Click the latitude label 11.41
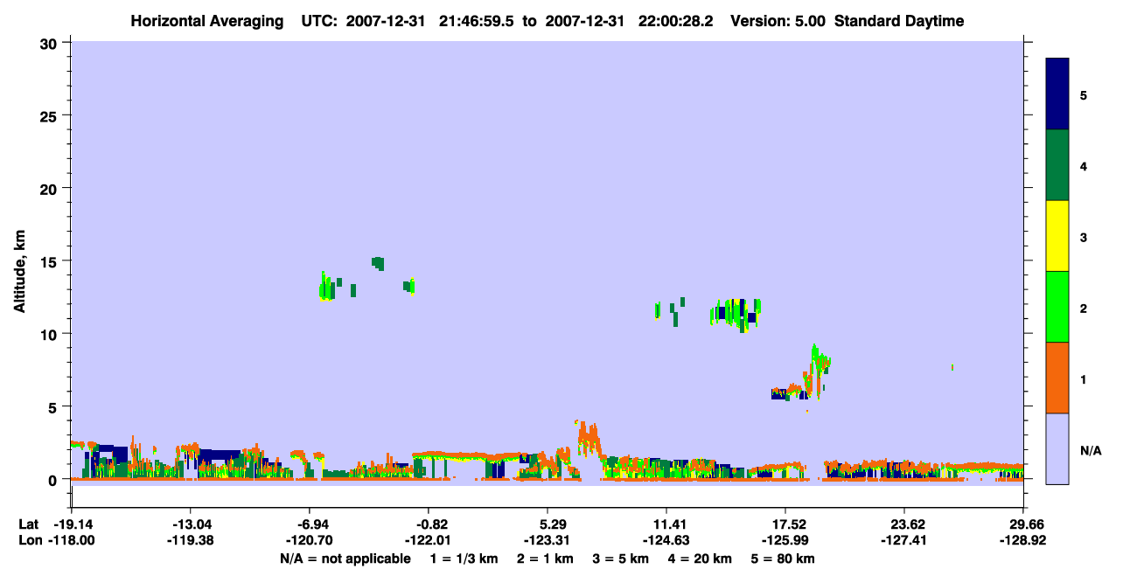 tap(666, 524)
